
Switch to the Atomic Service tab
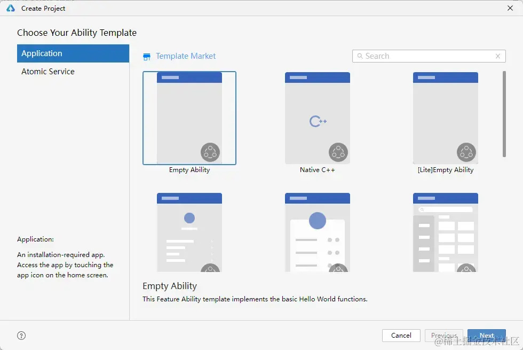point(73,72)
